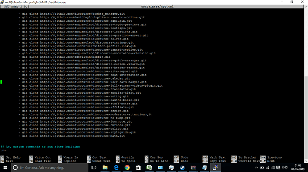Click the discourse-footnote.git line
Screen dimensions: 308x172
pyautogui.click(x=75, y=121)
